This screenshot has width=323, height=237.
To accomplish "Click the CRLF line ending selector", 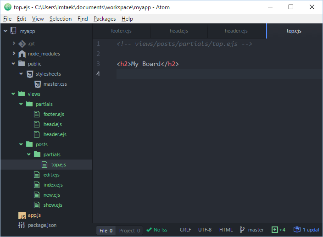I will (185, 230).
